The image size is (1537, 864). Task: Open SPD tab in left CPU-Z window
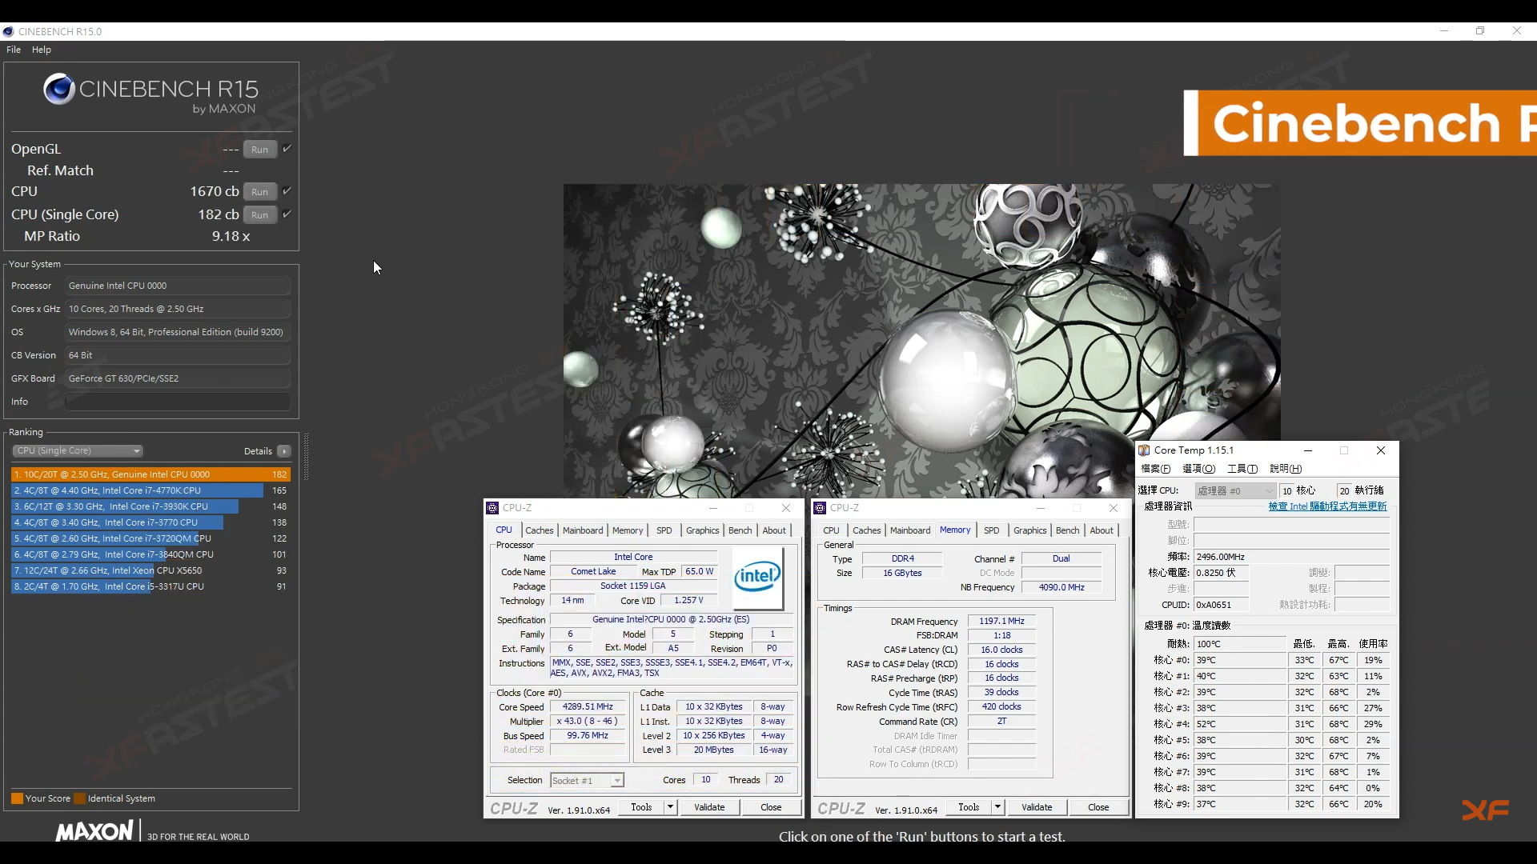664,530
